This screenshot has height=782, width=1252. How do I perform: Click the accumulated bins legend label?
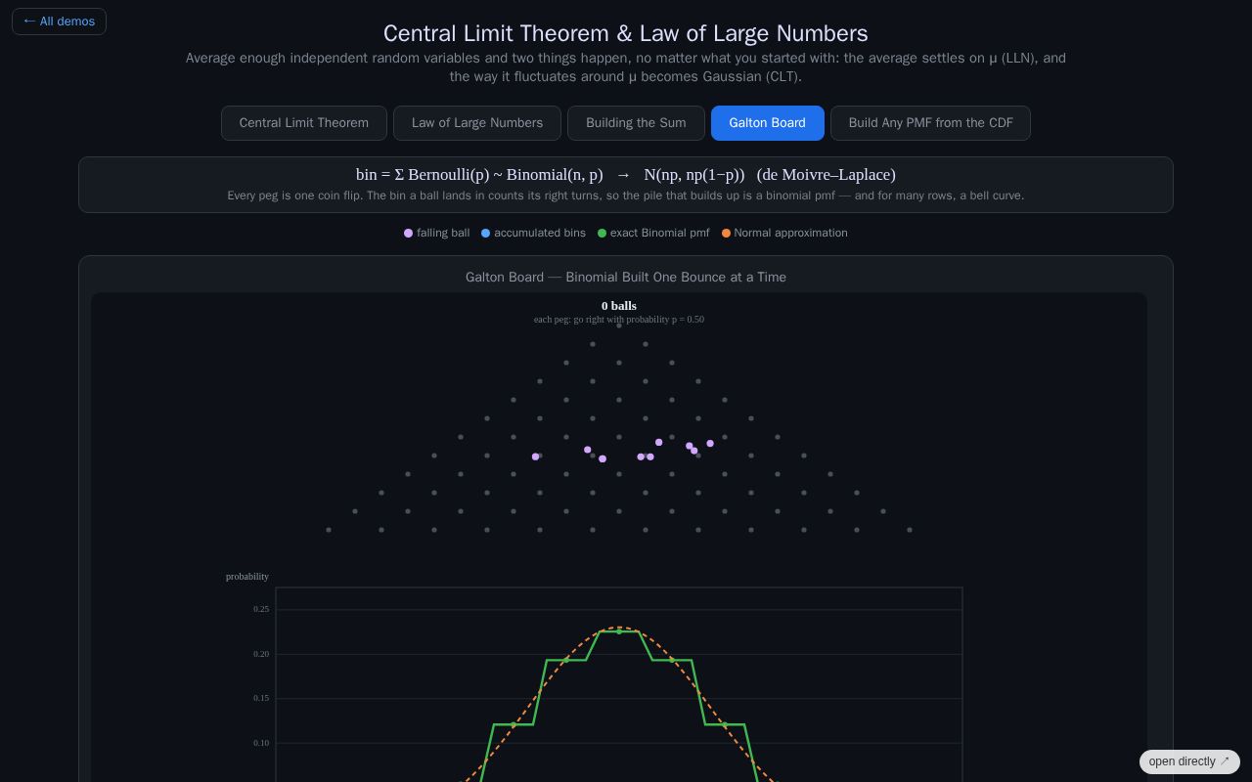click(540, 233)
